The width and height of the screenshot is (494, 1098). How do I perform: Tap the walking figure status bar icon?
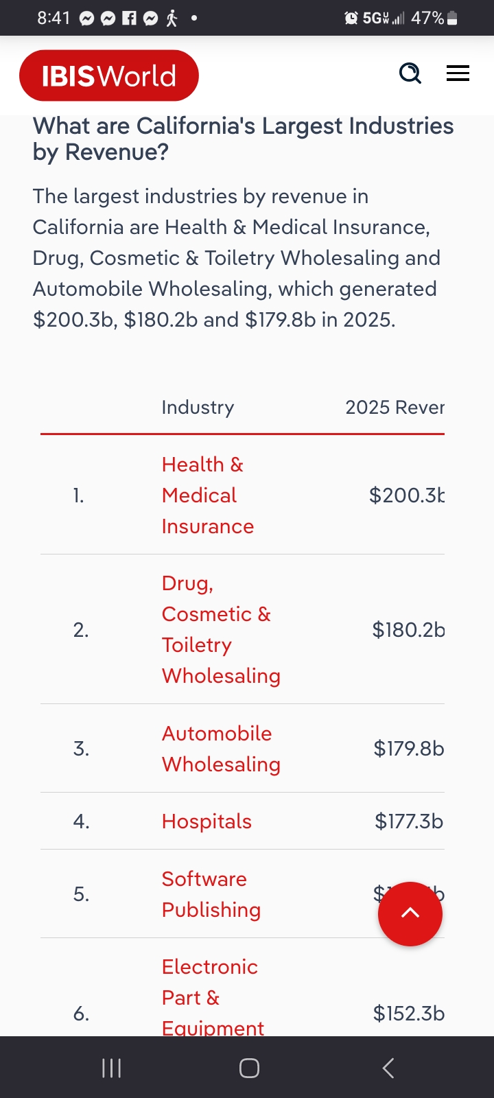pyautogui.click(x=172, y=19)
